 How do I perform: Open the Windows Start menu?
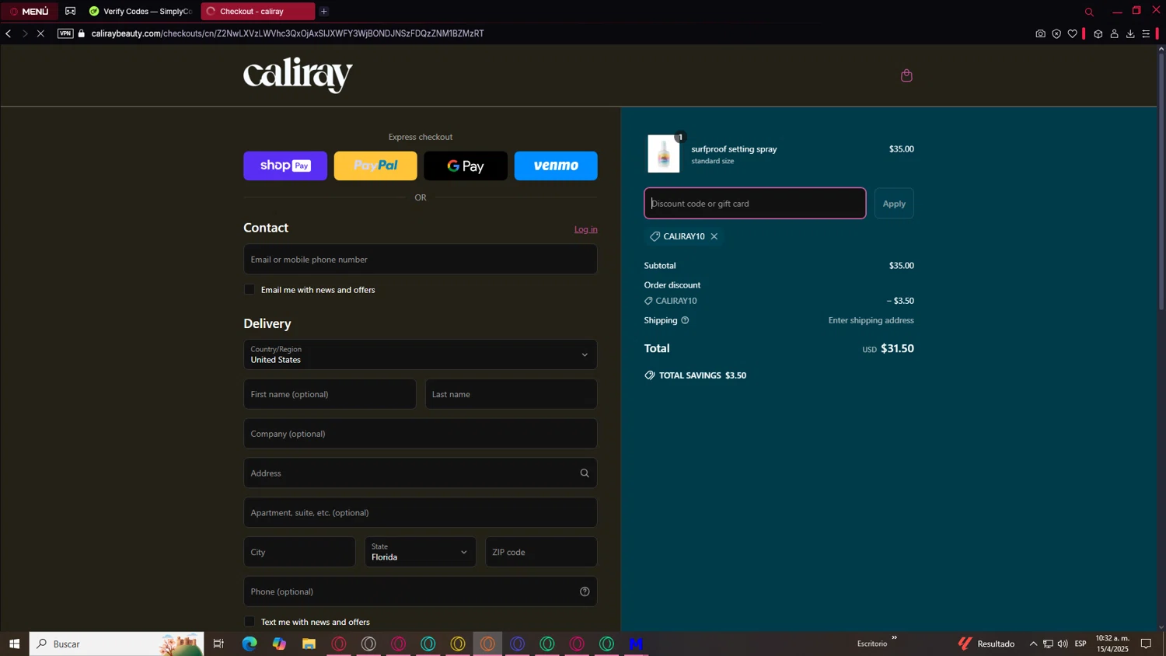pyautogui.click(x=14, y=644)
